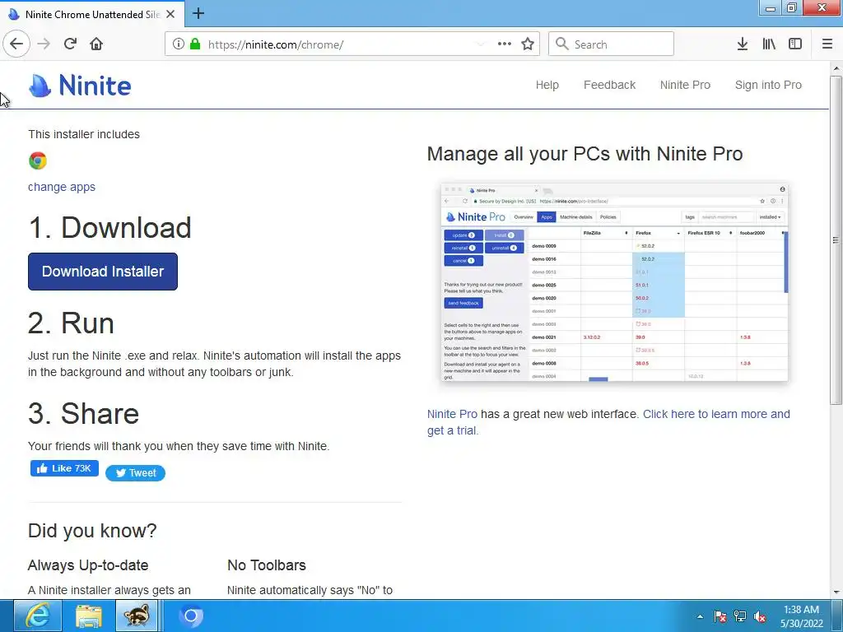Open the Firefox home page
843x632 pixels.
tap(96, 44)
